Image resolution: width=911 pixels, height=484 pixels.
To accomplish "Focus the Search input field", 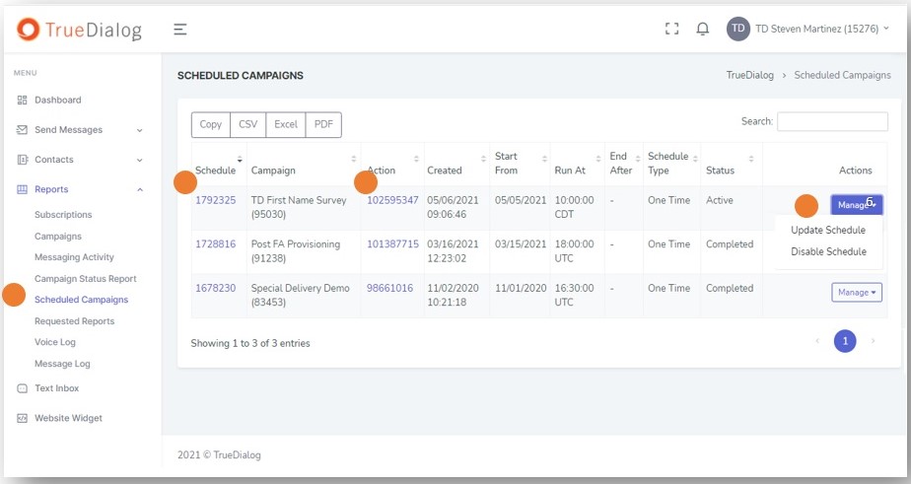I will [x=832, y=121].
